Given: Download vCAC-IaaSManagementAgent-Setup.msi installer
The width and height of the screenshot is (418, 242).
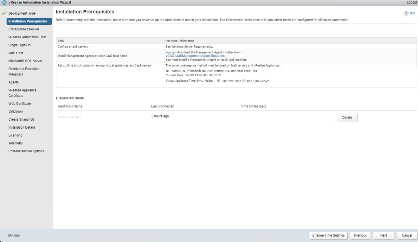Looking at the screenshot, I should pyautogui.click(x=196, y=56).
